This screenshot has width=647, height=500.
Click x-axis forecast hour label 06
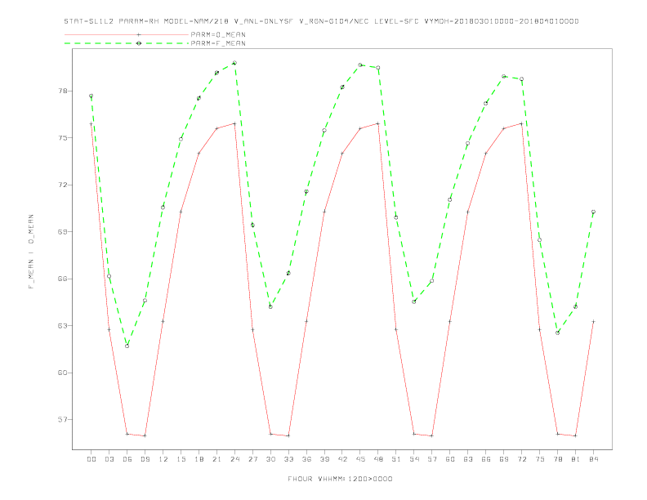[127, 459]
